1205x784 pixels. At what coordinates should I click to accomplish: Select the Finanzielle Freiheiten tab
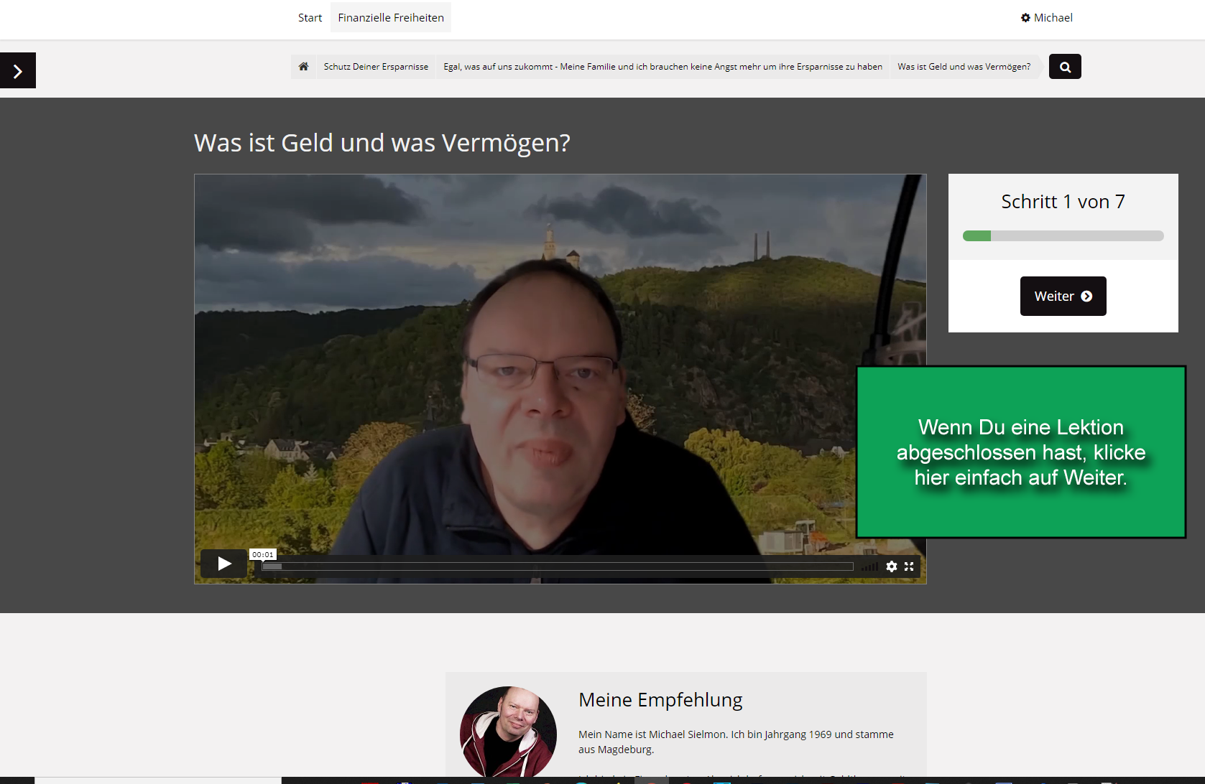(391, 17)
